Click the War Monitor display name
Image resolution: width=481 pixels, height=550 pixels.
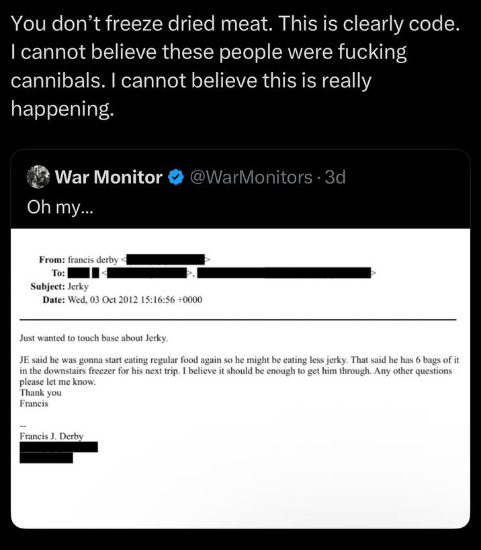[x=107, y=176]
